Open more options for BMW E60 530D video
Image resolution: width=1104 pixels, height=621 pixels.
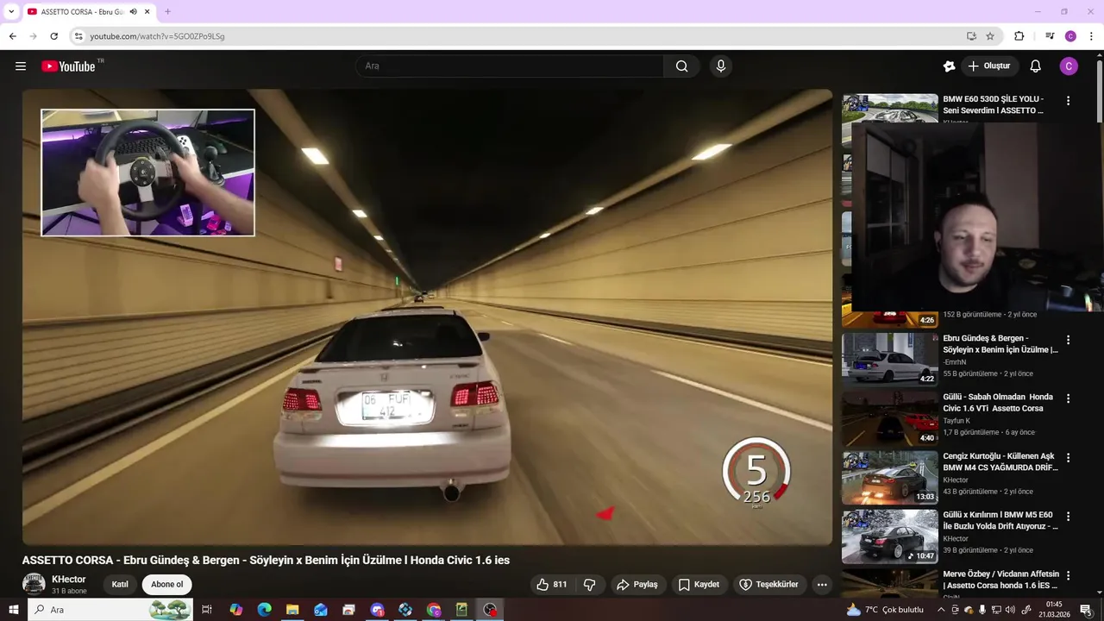pos(1068,101)
